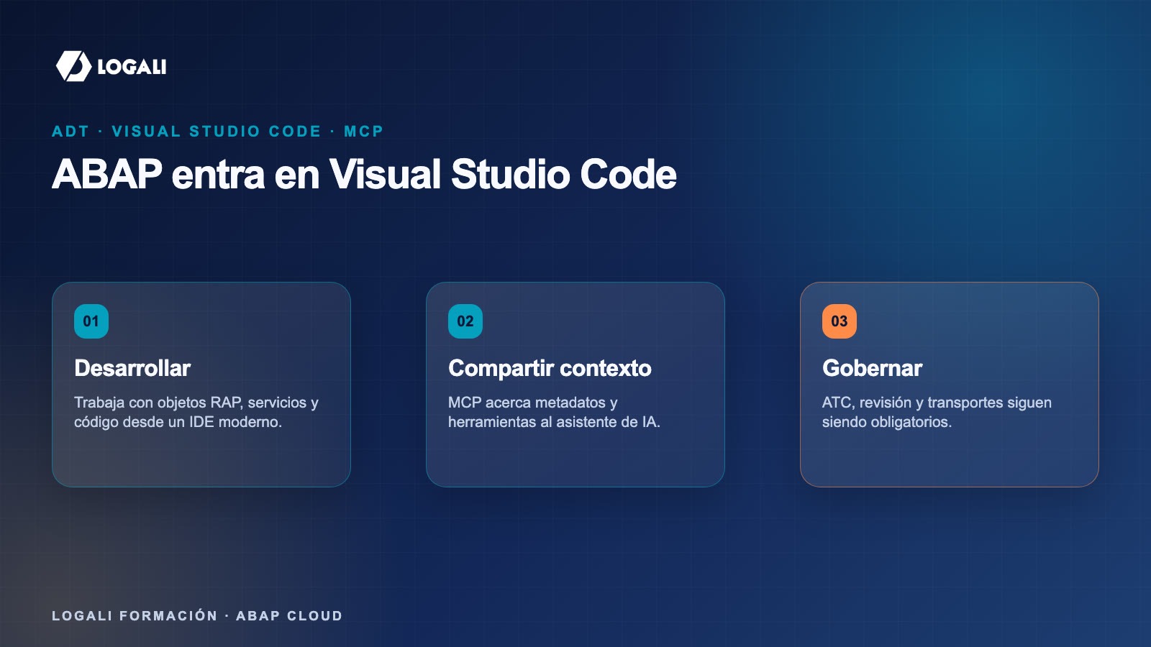Click the title 'ABAP entra en Visual Studio Code'
This screenshot has width=1151, height=647.
point(364,175)
